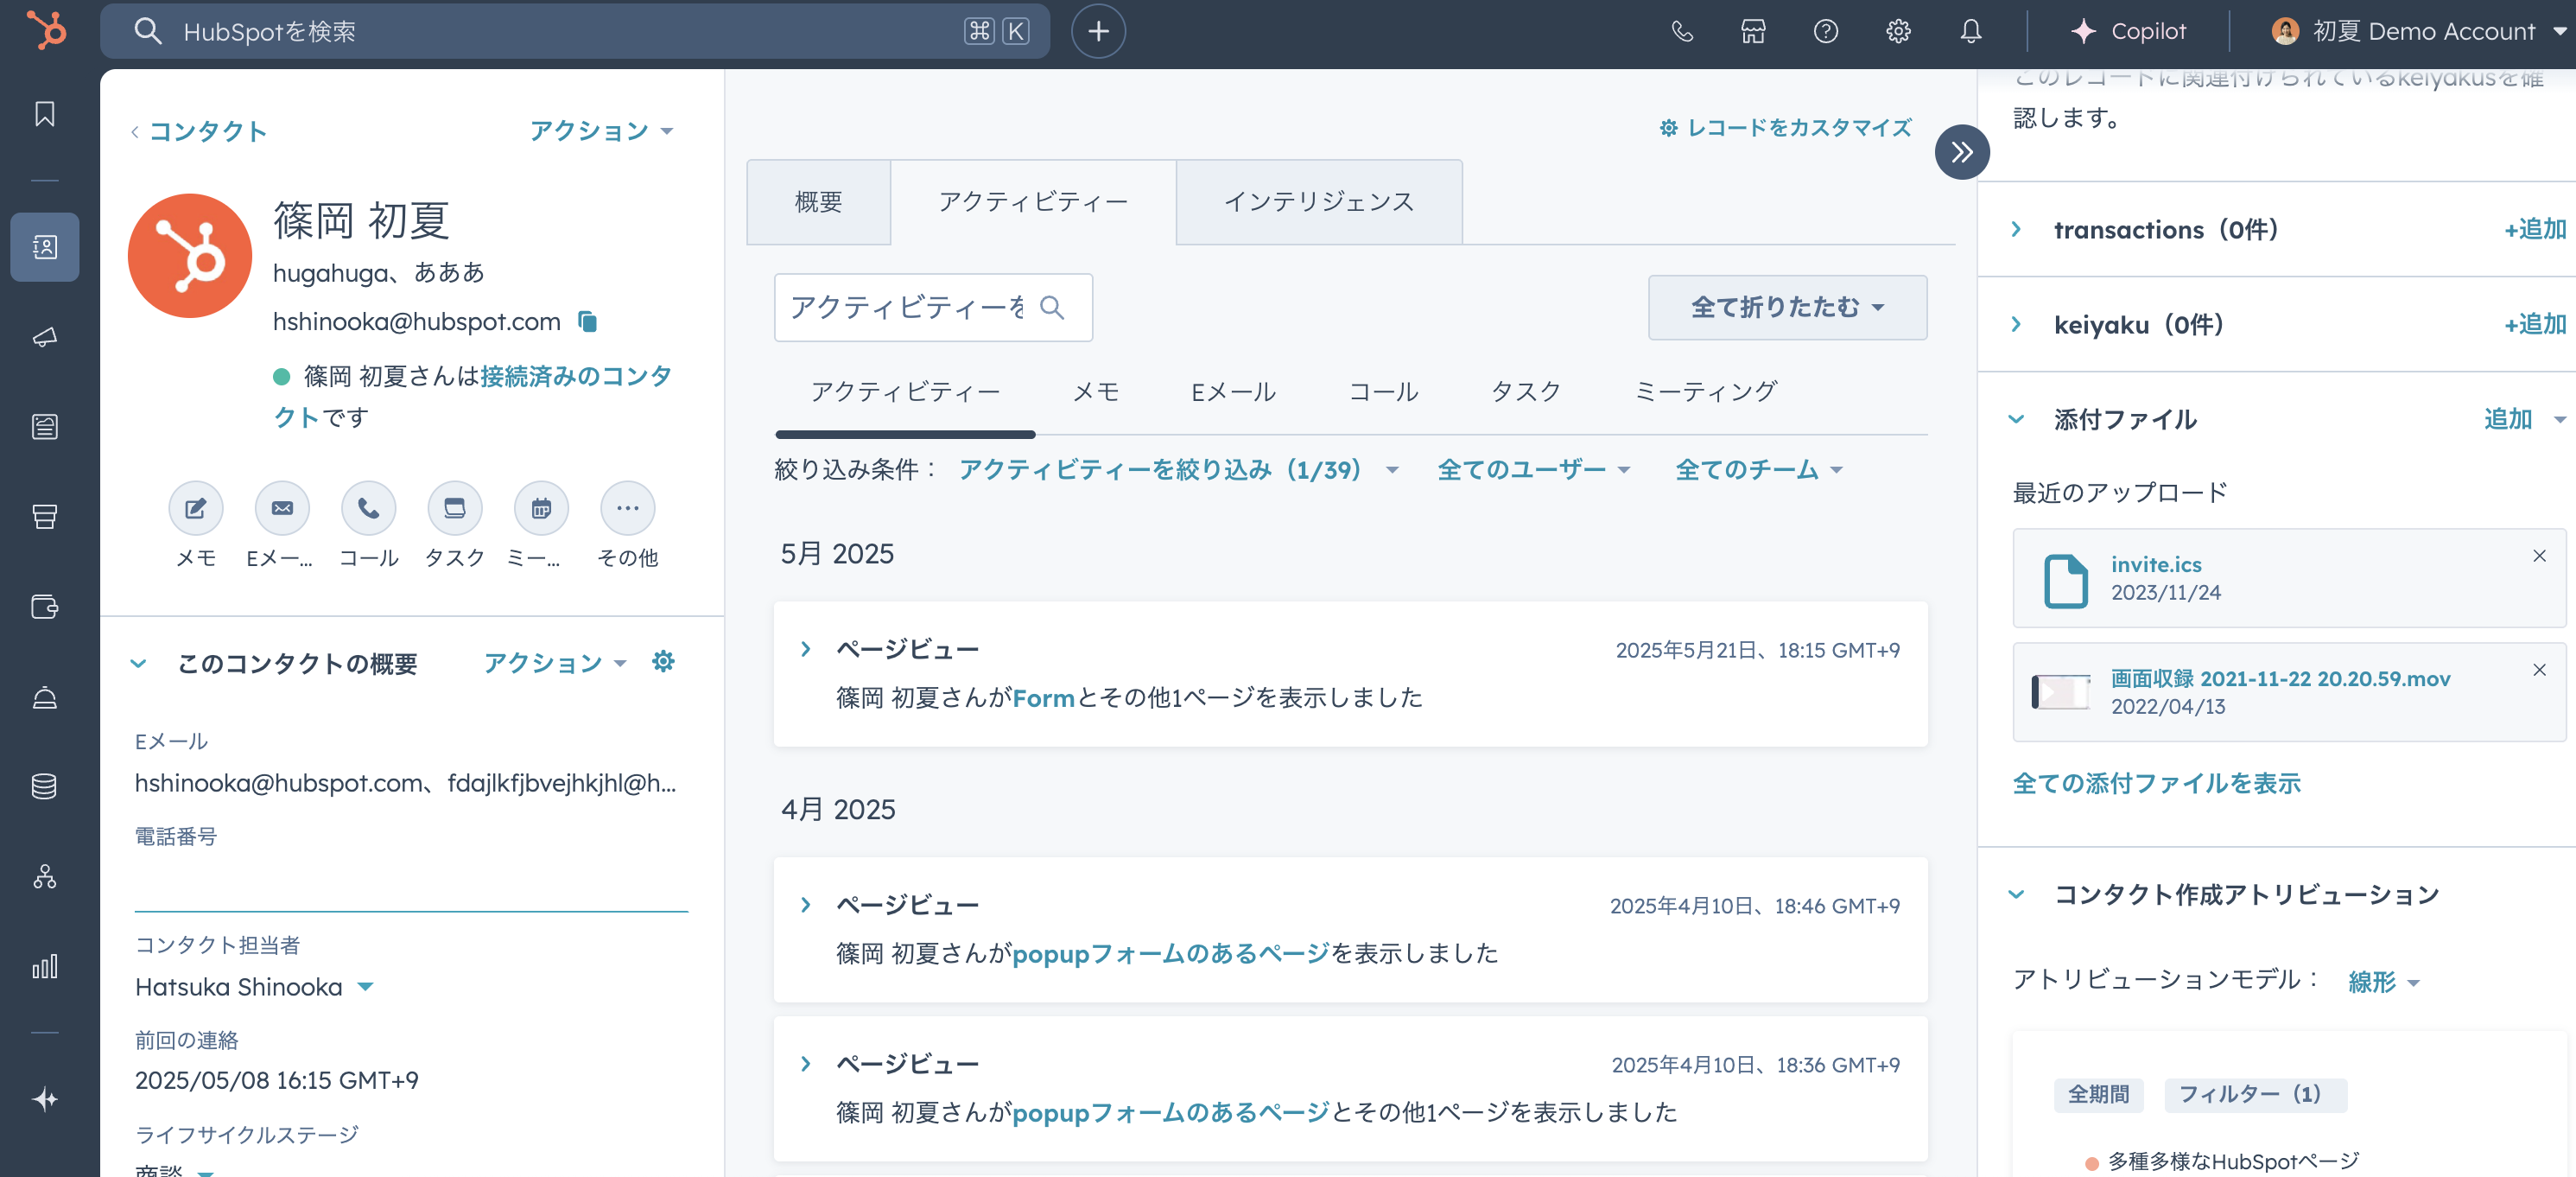
Task: Open the Breeze sparkle sidebar icon
Action: pos(45,1100)
